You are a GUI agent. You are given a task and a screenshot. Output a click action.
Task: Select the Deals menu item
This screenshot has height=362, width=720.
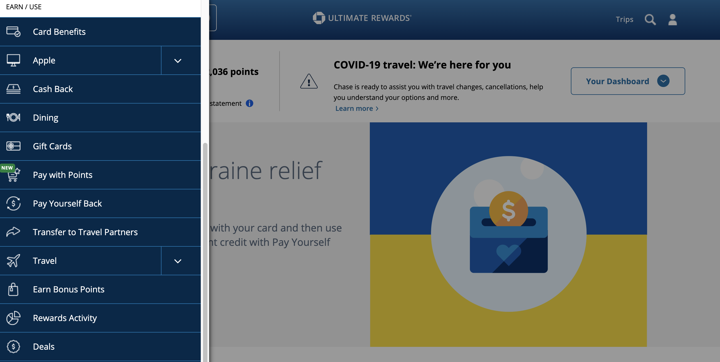(x=44, y=346)
